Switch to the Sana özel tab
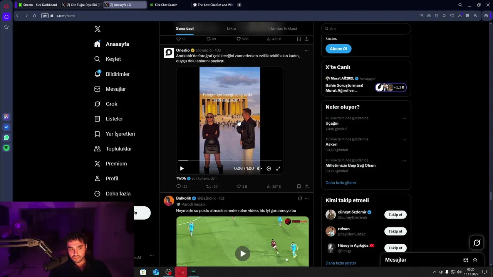The image size is (493, 277). [x=184, y=28]
